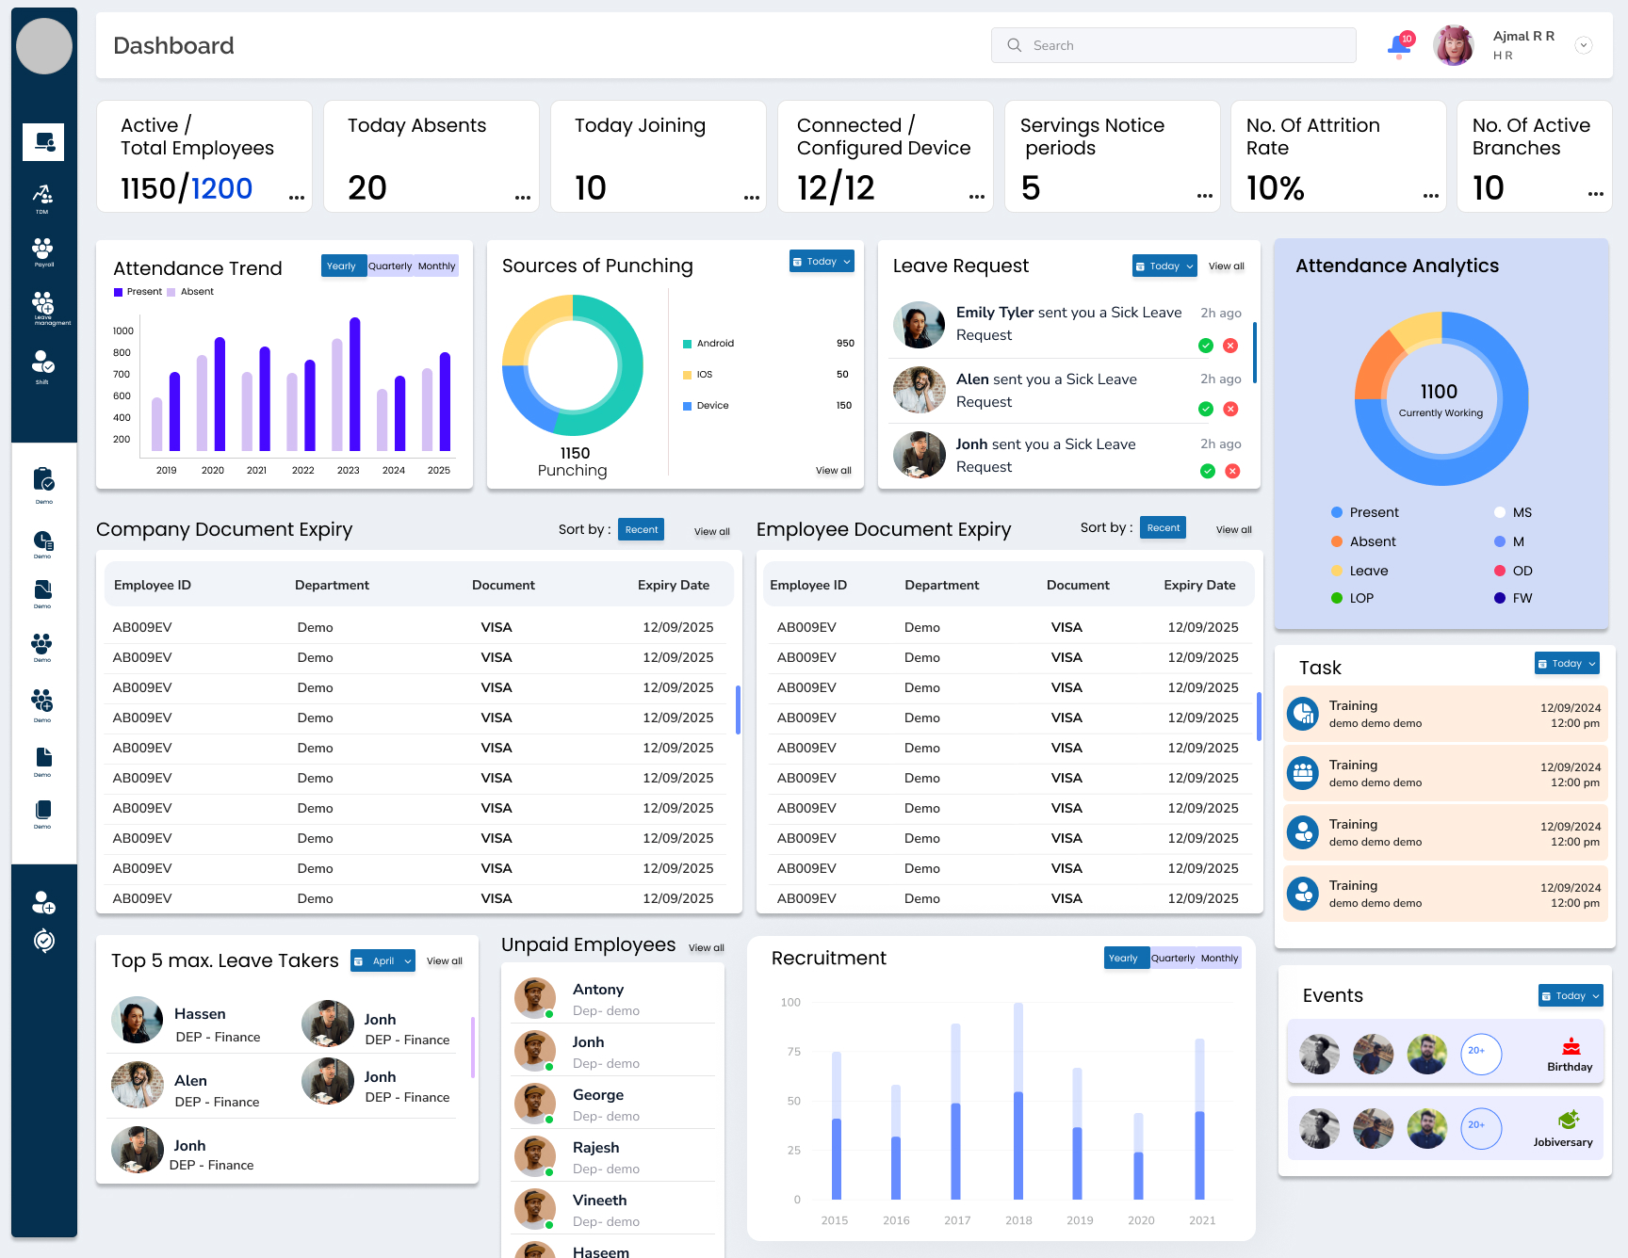Click the circular refresh check sidebar icon

[43, 941]
